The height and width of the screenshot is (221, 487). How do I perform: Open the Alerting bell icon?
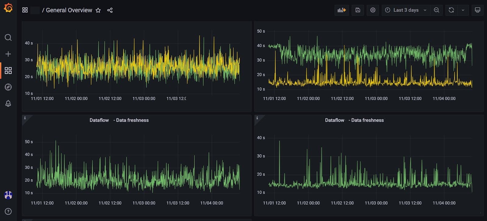coord(8,104)
